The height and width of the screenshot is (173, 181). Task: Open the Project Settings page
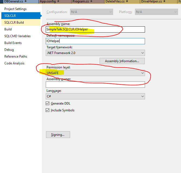pyautogui.click(x=21, y=9)
